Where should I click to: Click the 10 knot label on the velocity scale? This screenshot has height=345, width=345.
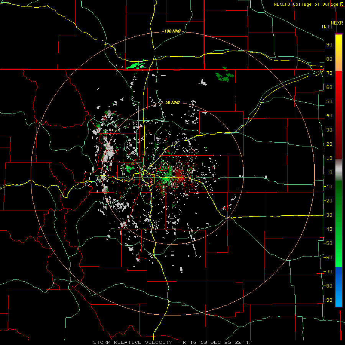(x=329, y=158)
